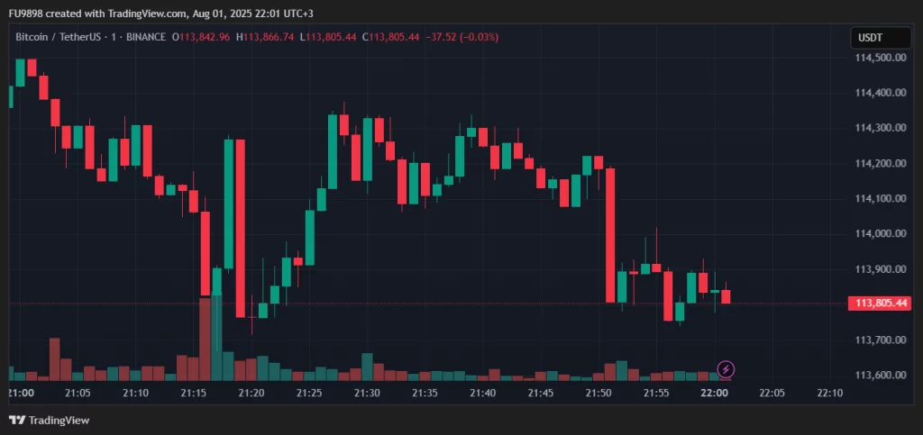Click the 114,000.00 price scale label
The image size is (923, 435).
click(880, 233)
